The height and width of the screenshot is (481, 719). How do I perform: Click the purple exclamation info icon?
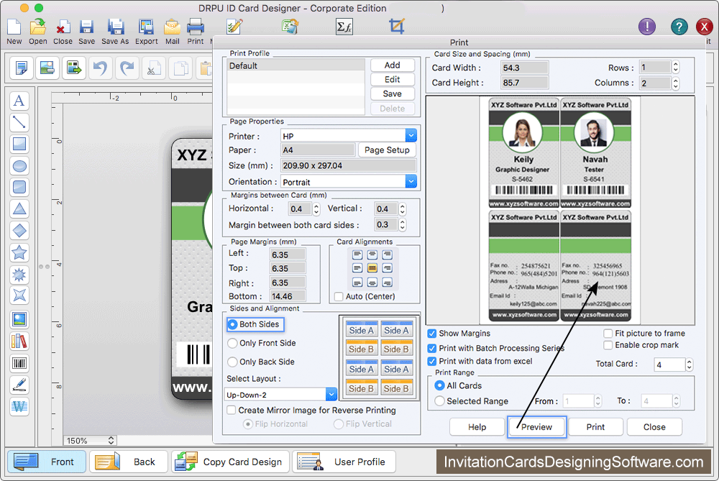click(647, 27)
